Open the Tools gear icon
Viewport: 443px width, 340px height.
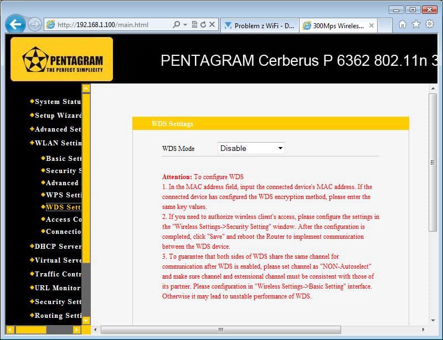coord(430,24)
